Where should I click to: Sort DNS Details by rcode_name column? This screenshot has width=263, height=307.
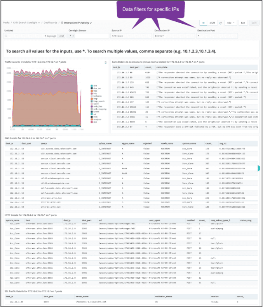tap(167, 144)
